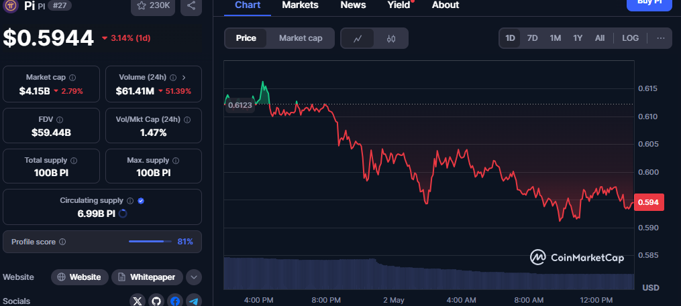The width and height of the screenshot is (681, 306).
Task: Switch to the Chart tab
Action: tap(248, 5)
